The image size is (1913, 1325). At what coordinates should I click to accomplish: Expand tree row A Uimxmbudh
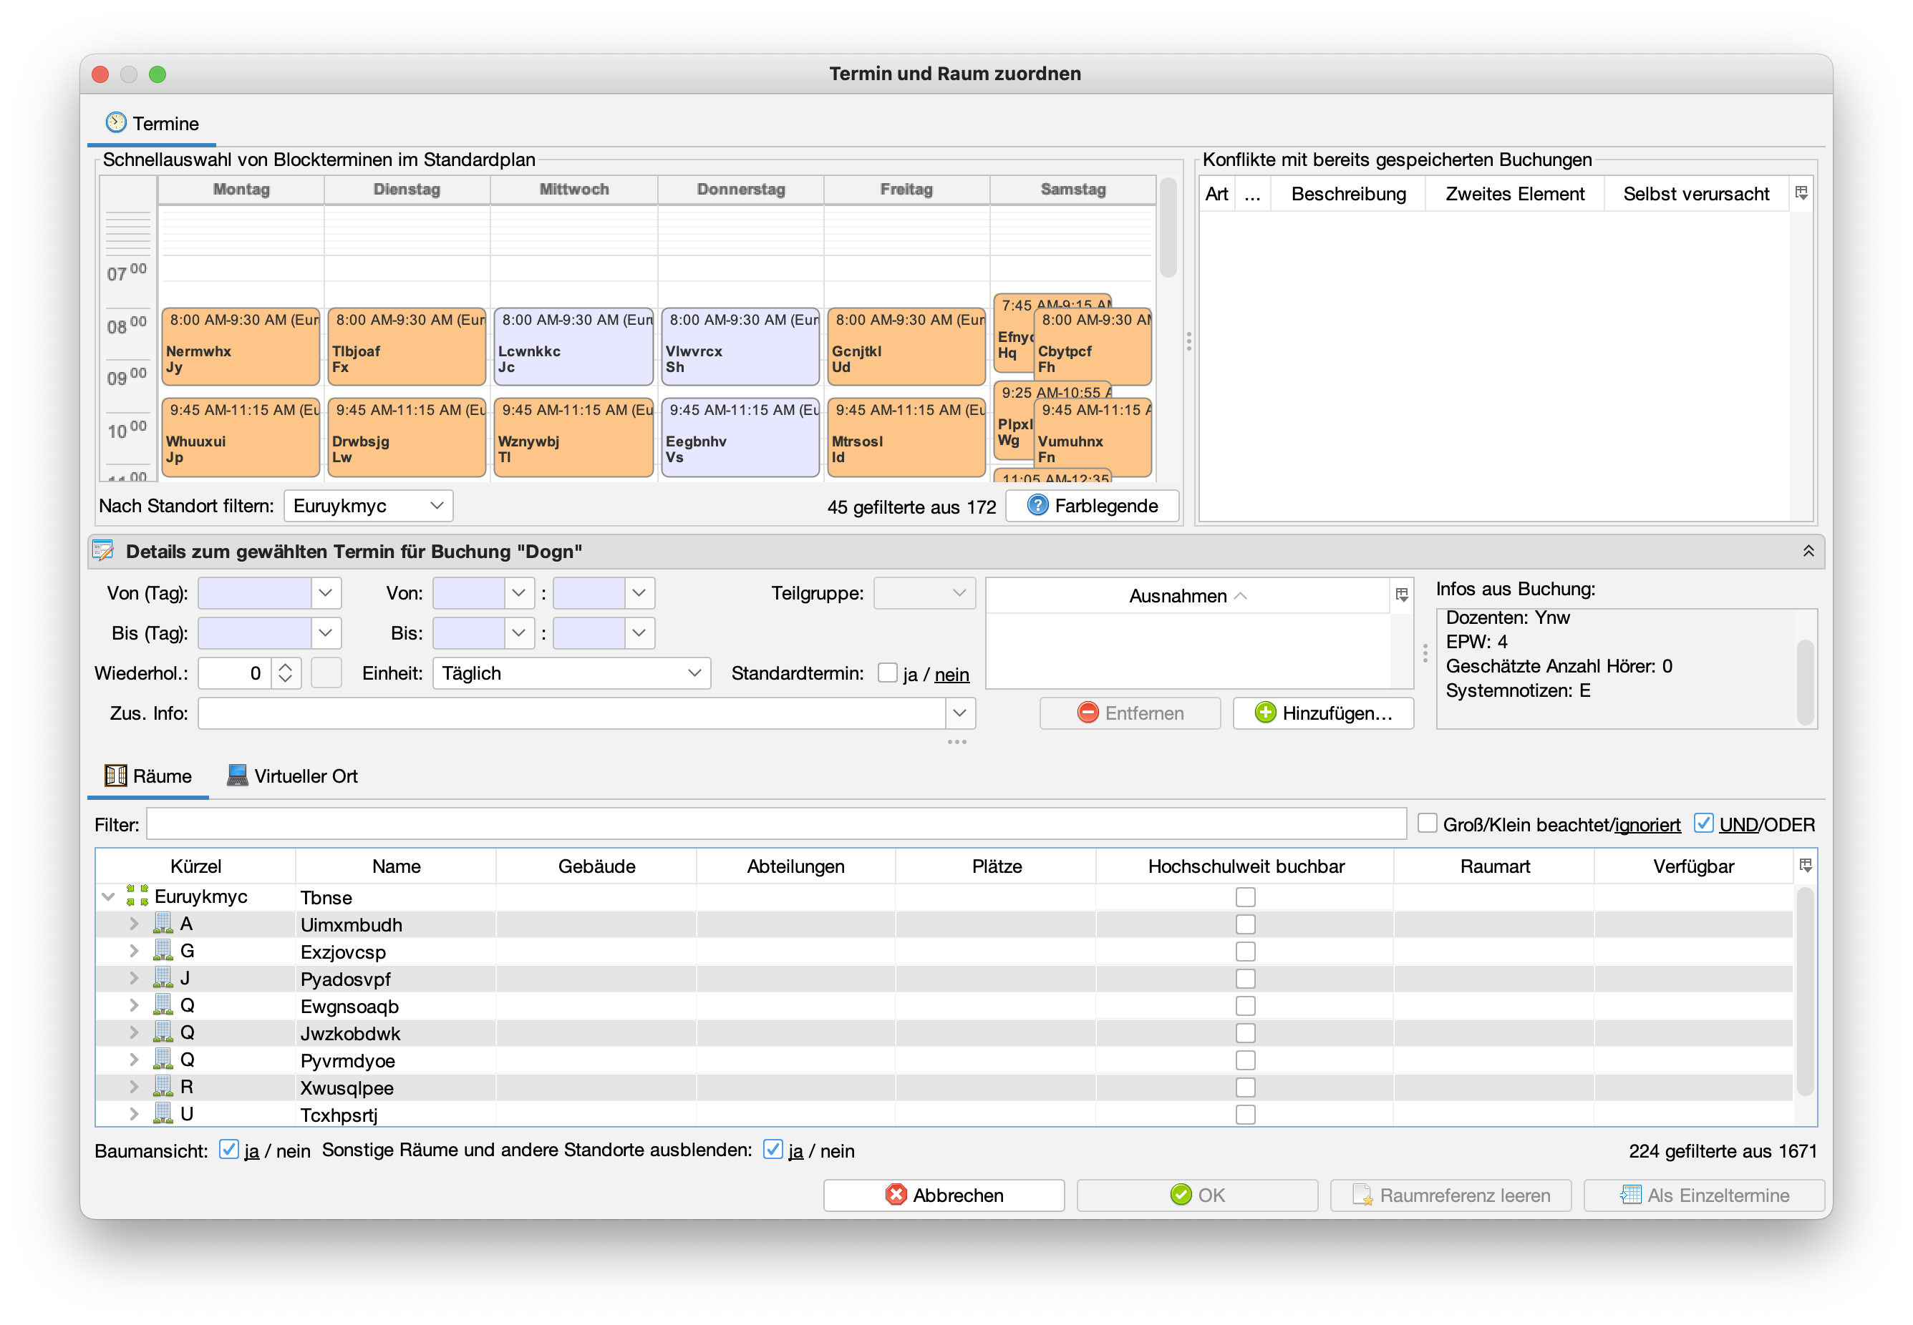(134, 923)
